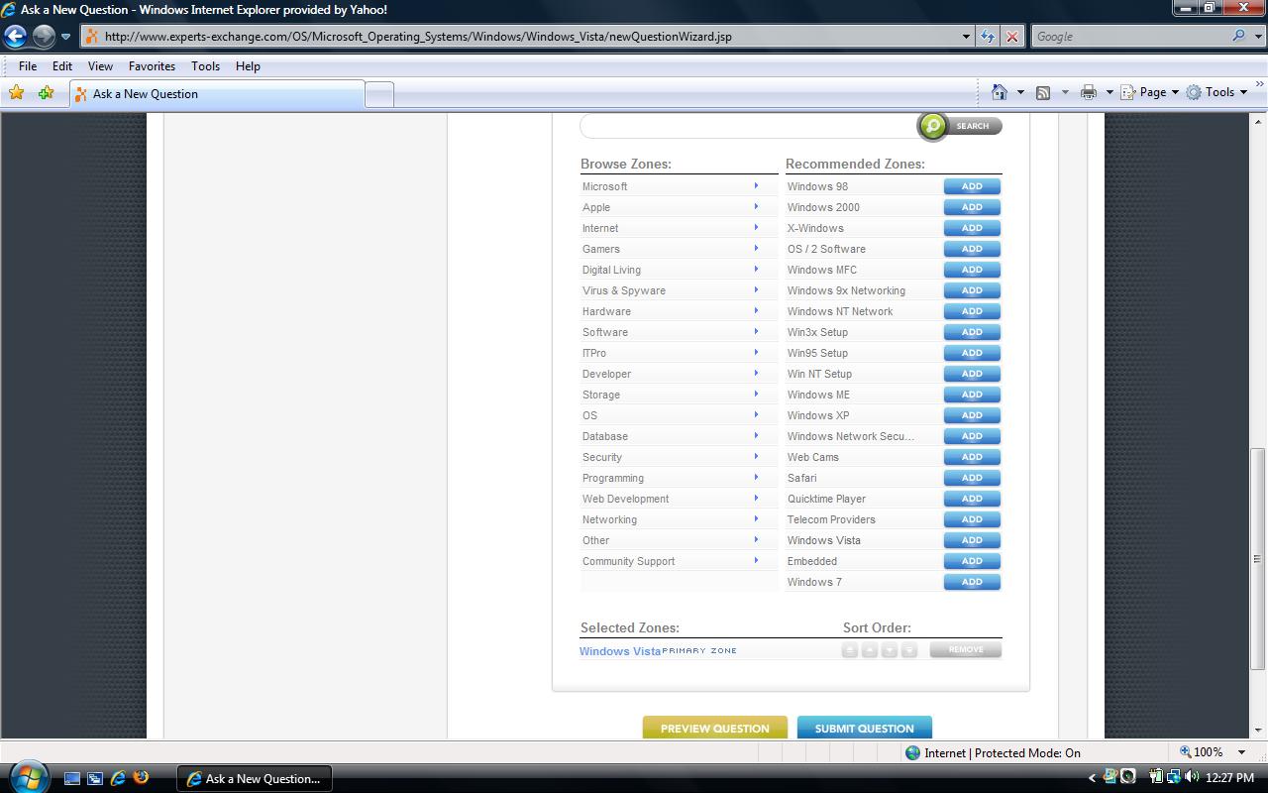Refresh the page with the Refresh icon
The image size is (1268, 793).
pyautogui.click(x=988, y=37)
